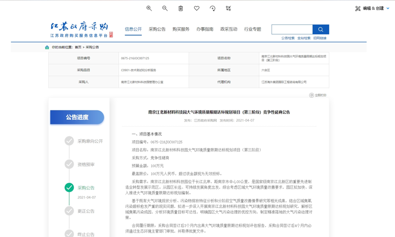Click the 六合区 region cell
Image resolution: width=395 pixels, height=237 pixels.
(x=294, y=70)
